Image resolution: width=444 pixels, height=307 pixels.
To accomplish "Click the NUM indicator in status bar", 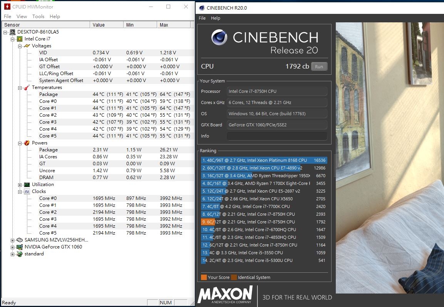I will pyautogui.click(x=166, y=302).
